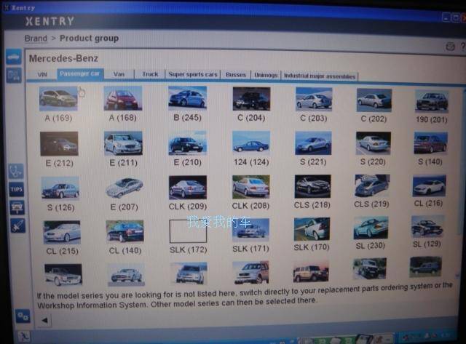Open the Truck tab
Screen dimensions: 466x344
(150, 74)
